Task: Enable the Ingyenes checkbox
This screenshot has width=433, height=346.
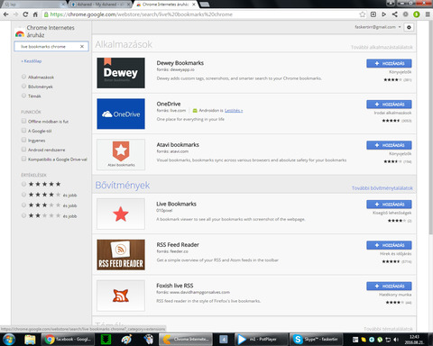Action: (23, 140)
